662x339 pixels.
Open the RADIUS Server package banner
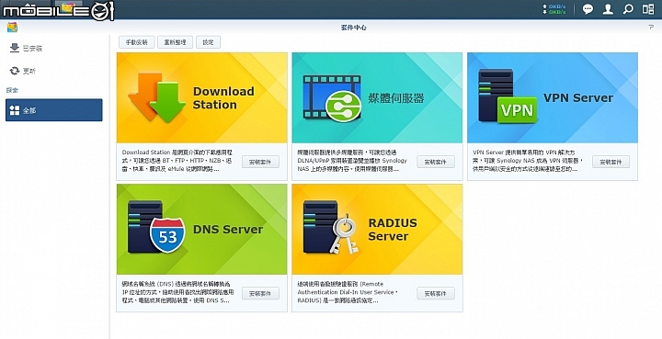pos(377,230)
